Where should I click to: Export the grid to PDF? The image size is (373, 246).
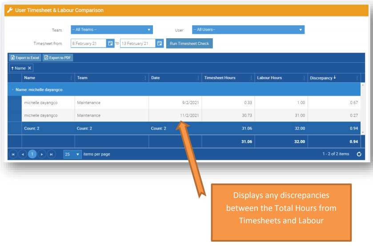pos(58,58)
